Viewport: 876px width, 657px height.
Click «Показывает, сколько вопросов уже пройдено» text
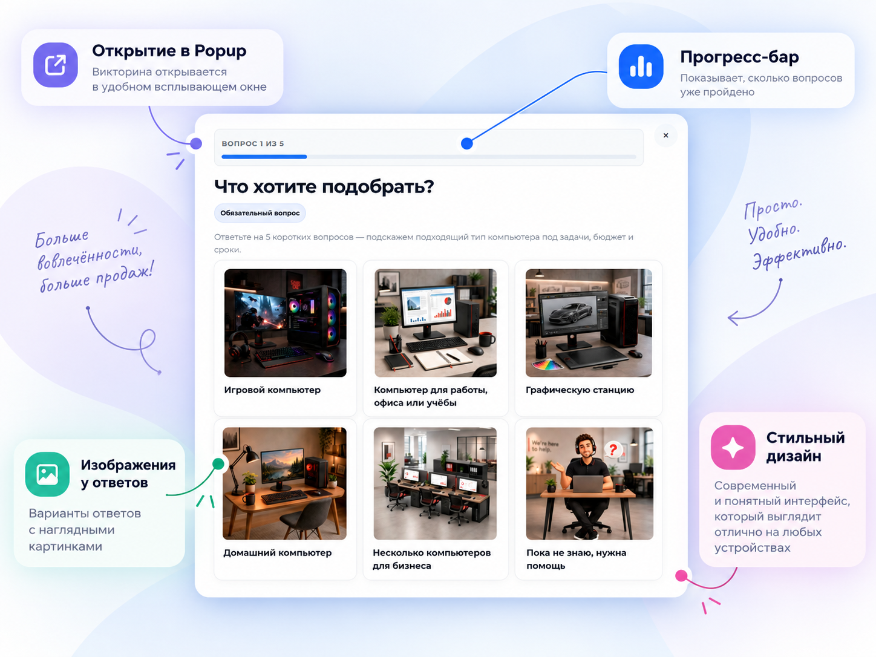click(761, 85)
